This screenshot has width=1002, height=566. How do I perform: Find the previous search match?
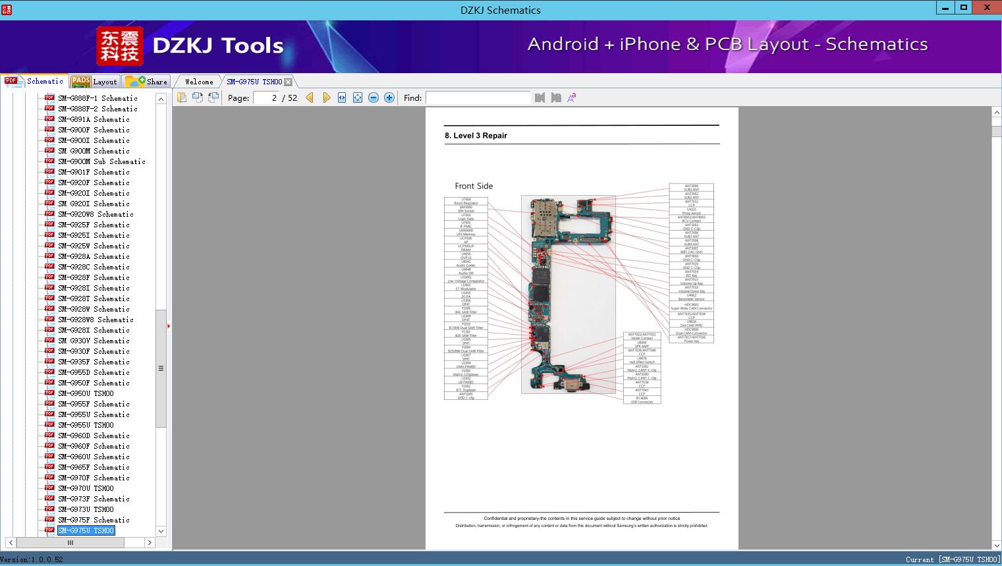point(540,98)
